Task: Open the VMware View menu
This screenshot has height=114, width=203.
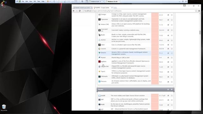Action: (31, 1)
